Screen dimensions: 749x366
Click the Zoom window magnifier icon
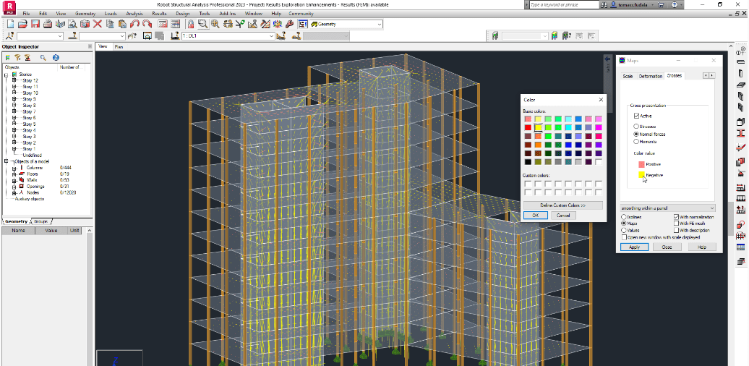tap(203, 25)
